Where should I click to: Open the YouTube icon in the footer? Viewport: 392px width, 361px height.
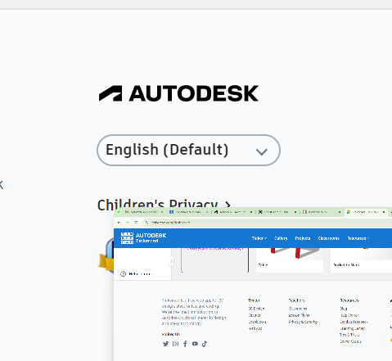[x=195, y=344]
